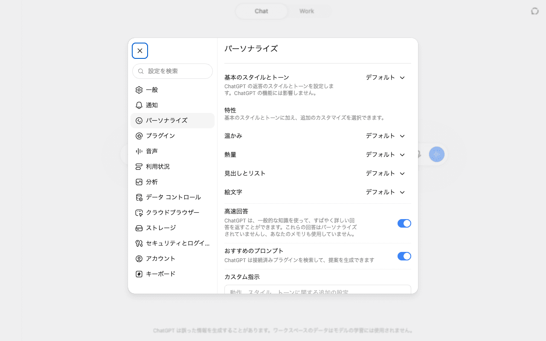Click the lightning icon beside キーボード
This screenshot has width=546, height=341.
coord(139,274)
